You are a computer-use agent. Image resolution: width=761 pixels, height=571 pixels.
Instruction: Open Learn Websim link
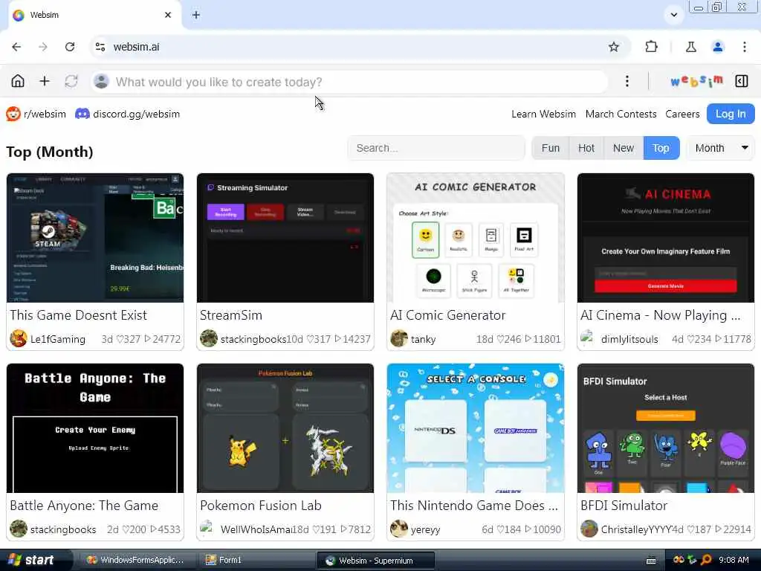[543, 114]
